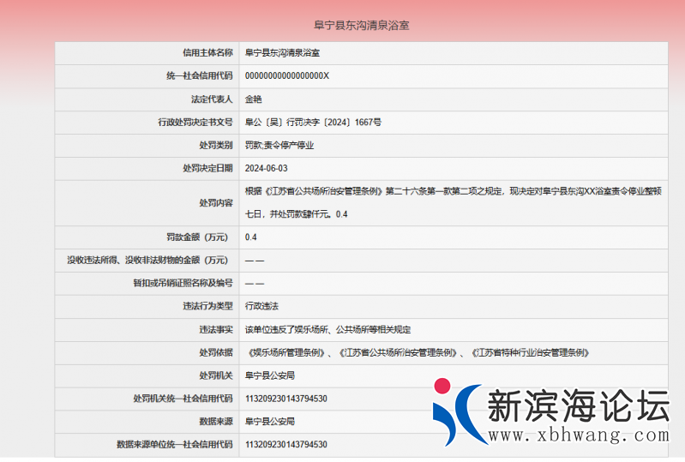The height and width of the screenshot is (462, 685).
Task: Select the 处罚机关 row value 阜宁县公安局
Action: click(x=270, y=375)
